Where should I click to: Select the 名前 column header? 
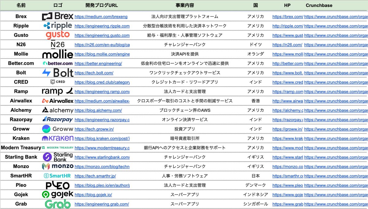click(x=21, y=5)
